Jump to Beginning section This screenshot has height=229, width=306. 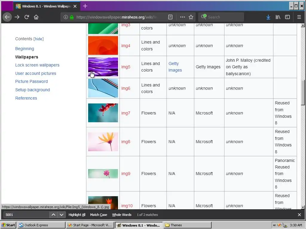[x=25, y=49]
